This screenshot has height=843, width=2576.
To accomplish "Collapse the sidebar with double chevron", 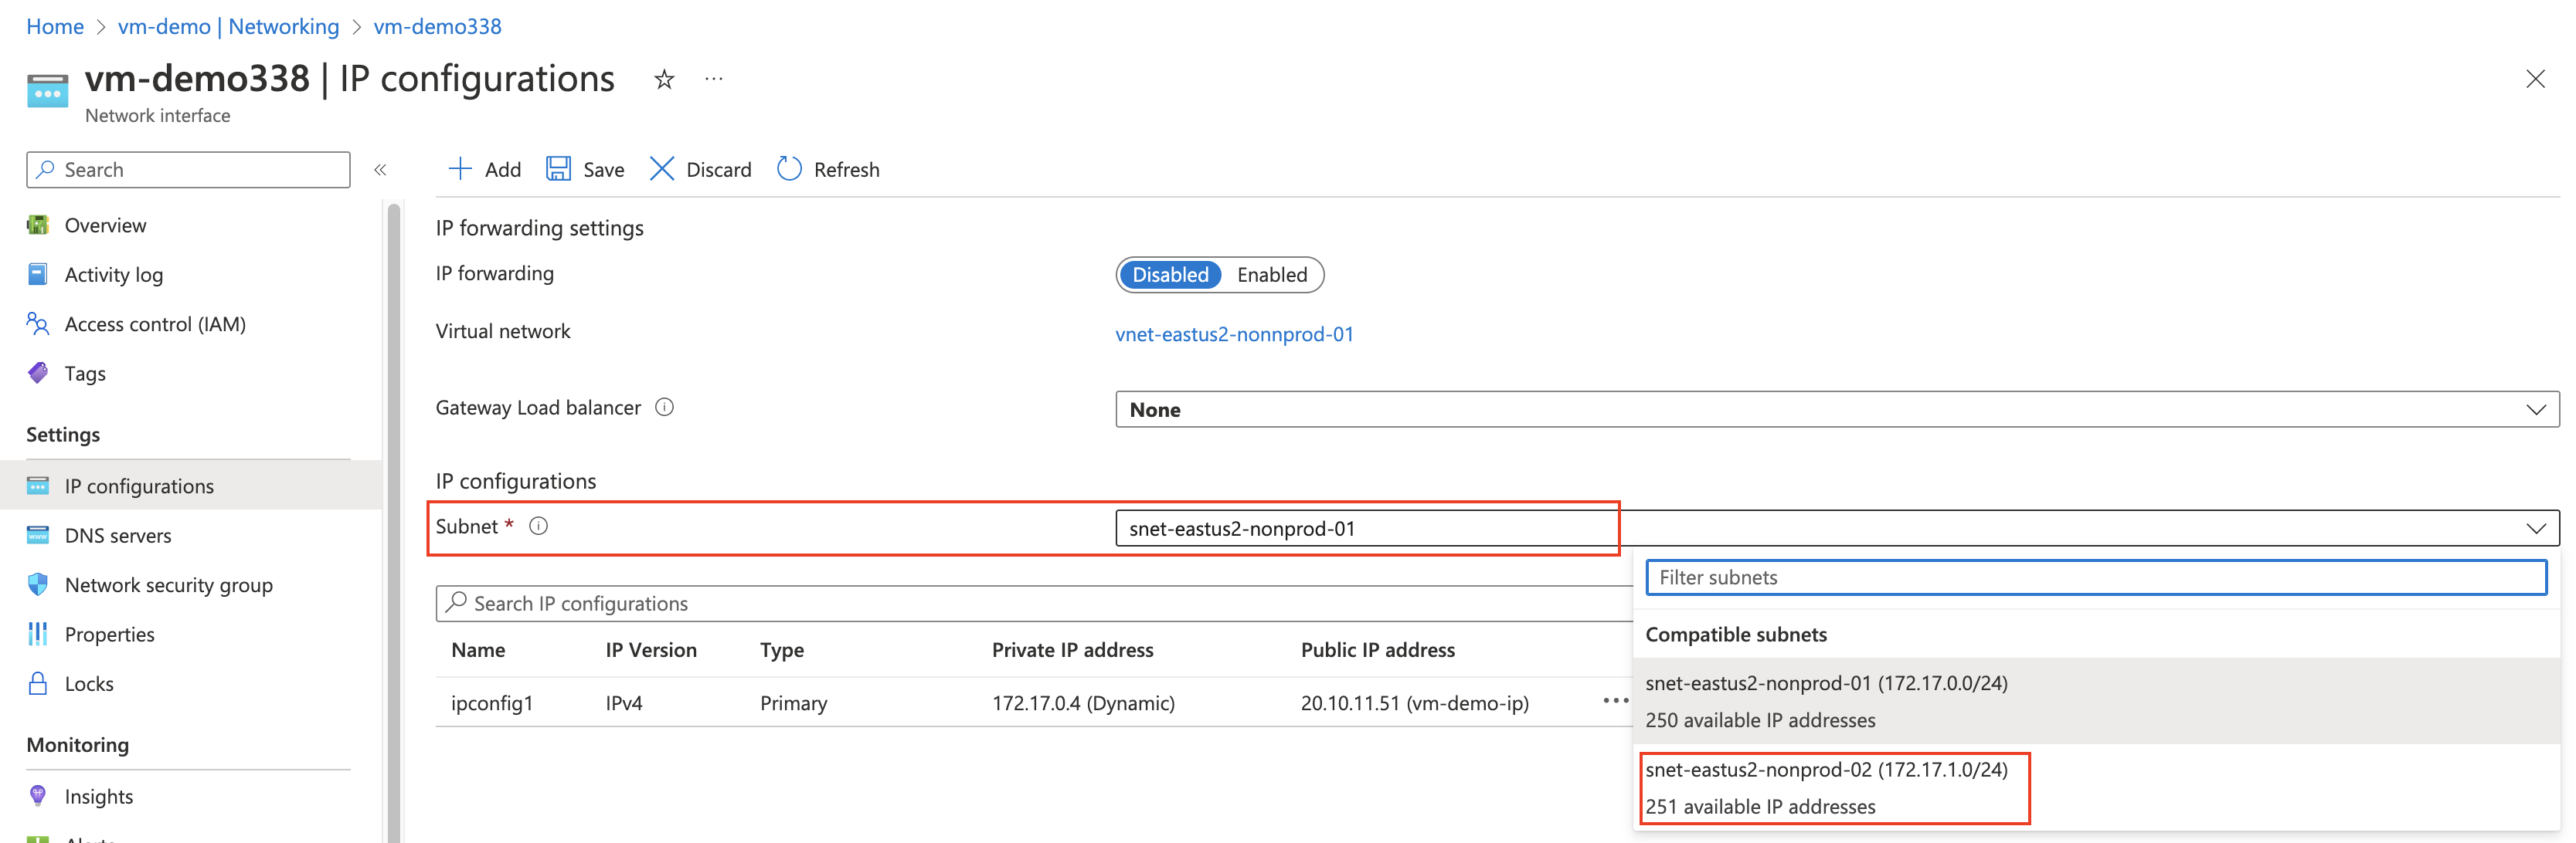I will coord(380,170).
